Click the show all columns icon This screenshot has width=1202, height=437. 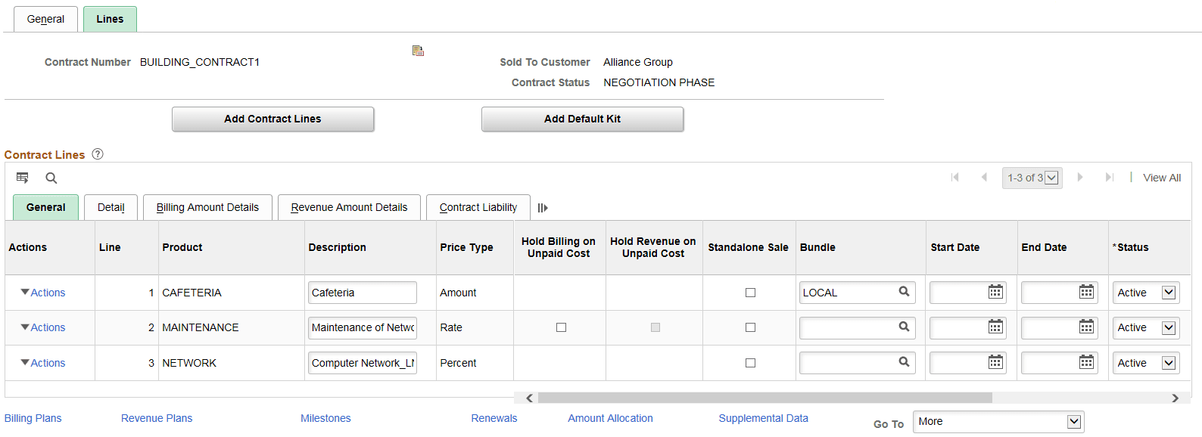click(543, 208)
